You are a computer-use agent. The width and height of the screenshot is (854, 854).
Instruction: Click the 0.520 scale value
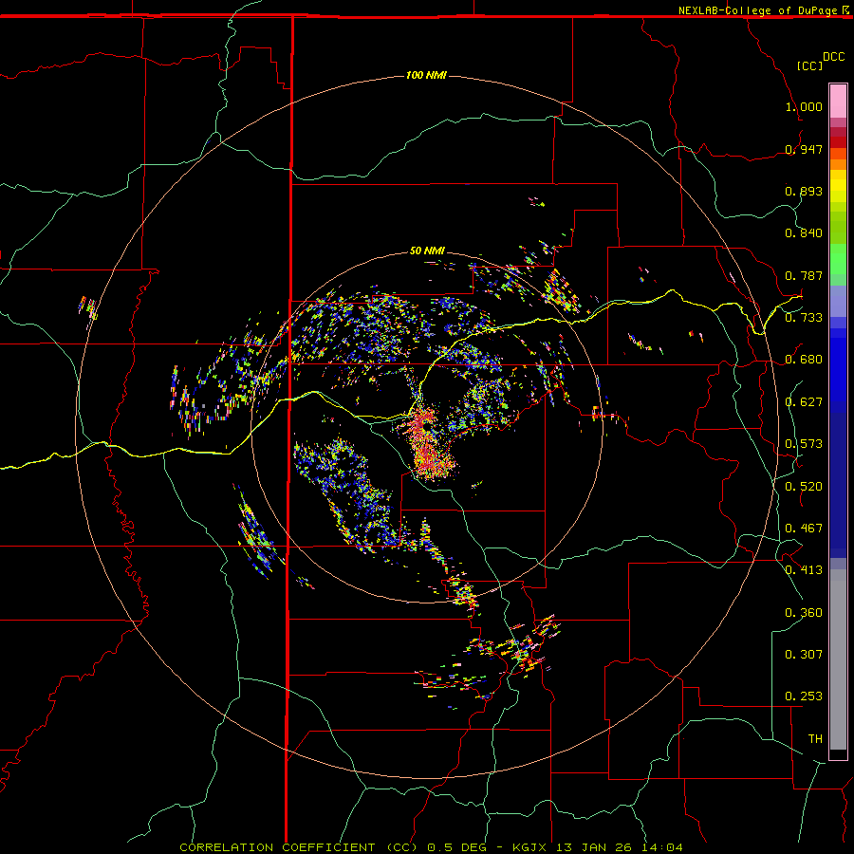804,487
